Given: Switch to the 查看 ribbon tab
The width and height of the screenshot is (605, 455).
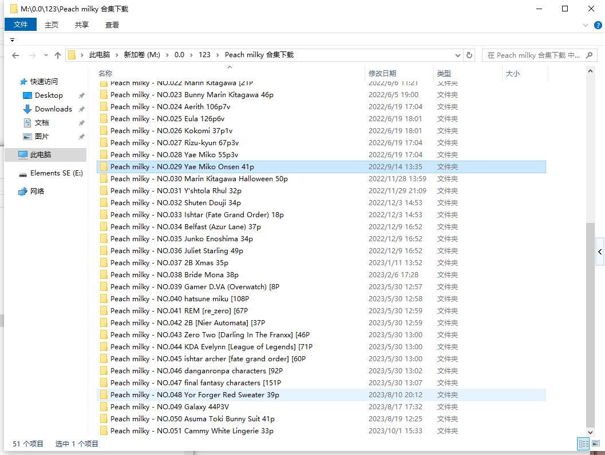Looking at the screenshot, I should [x=112, y=25].
